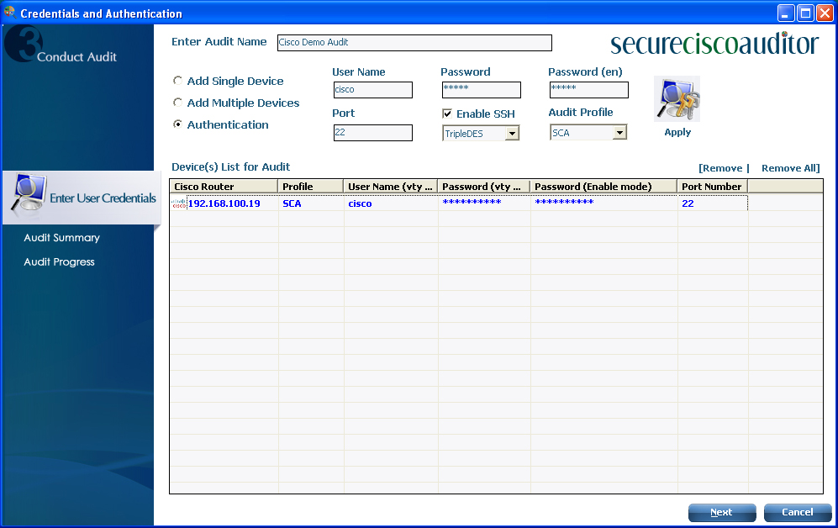Click the app icon in the title bar
The height and width of the screenshot is (528, 838).
pyautogui.click(x=9, y=13)
